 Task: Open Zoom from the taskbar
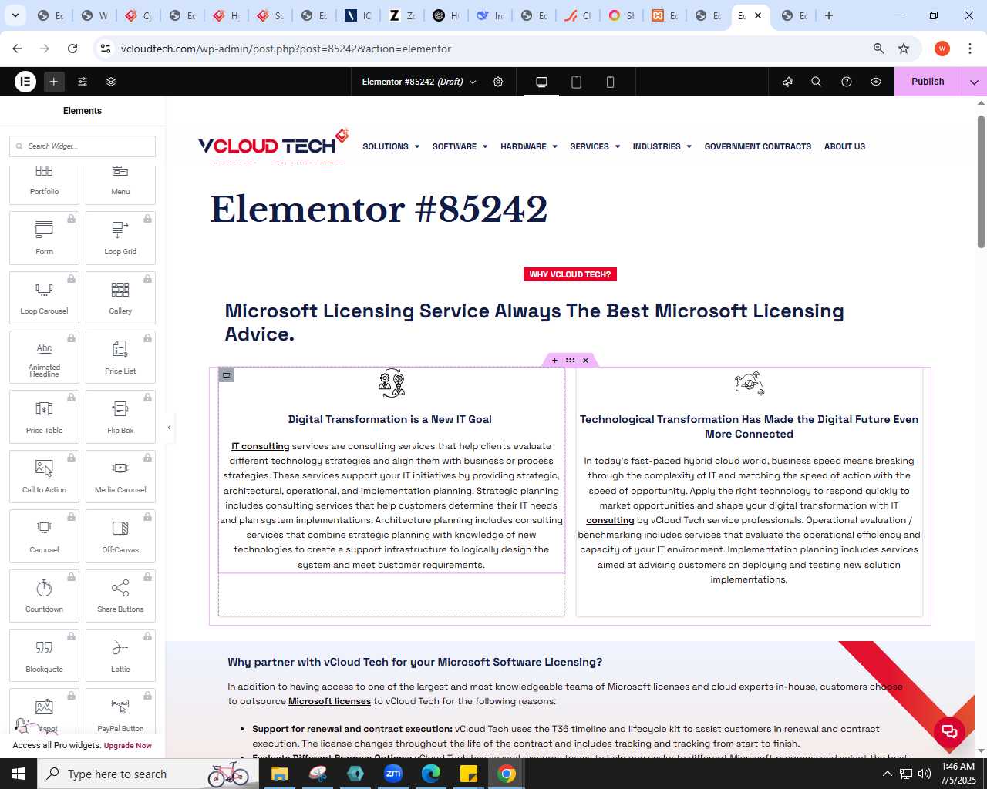[393, 774]
